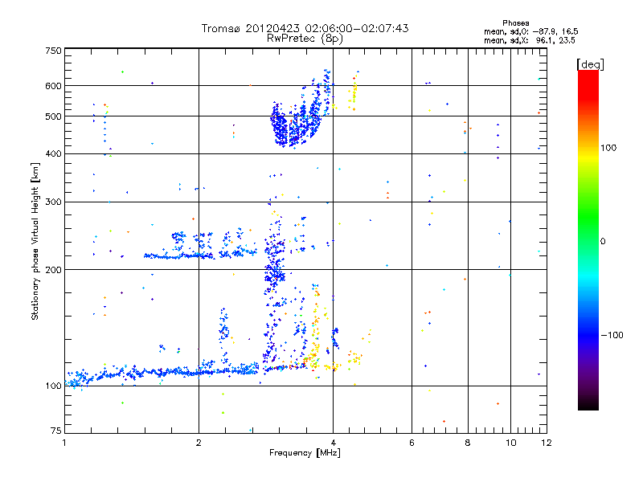Click the x-axis tick label '8'
The image size is (643, 482).
[x=468, y=443]
